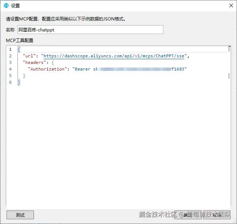
Task: Confirm with the 确定 button
Action: 188,215
